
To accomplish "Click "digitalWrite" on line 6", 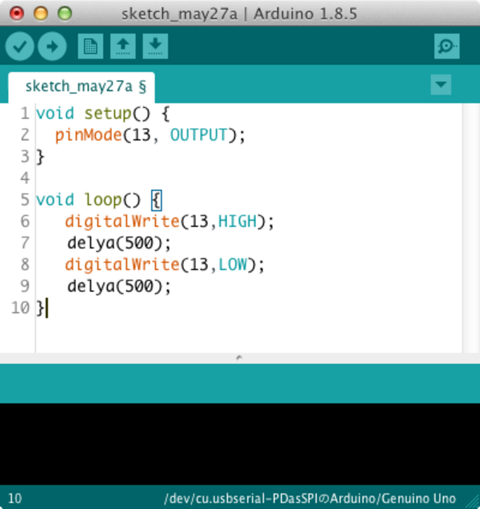I will pyautogui.click(x=123, y=222).
